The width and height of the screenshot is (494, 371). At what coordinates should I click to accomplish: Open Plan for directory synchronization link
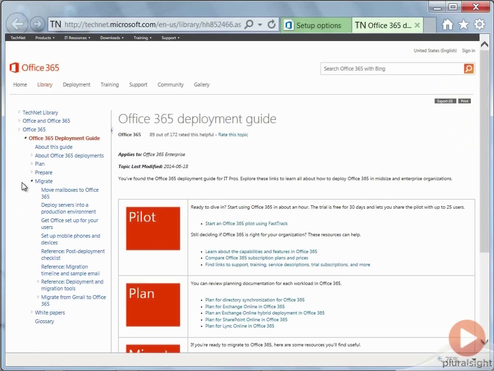point(255,300)
